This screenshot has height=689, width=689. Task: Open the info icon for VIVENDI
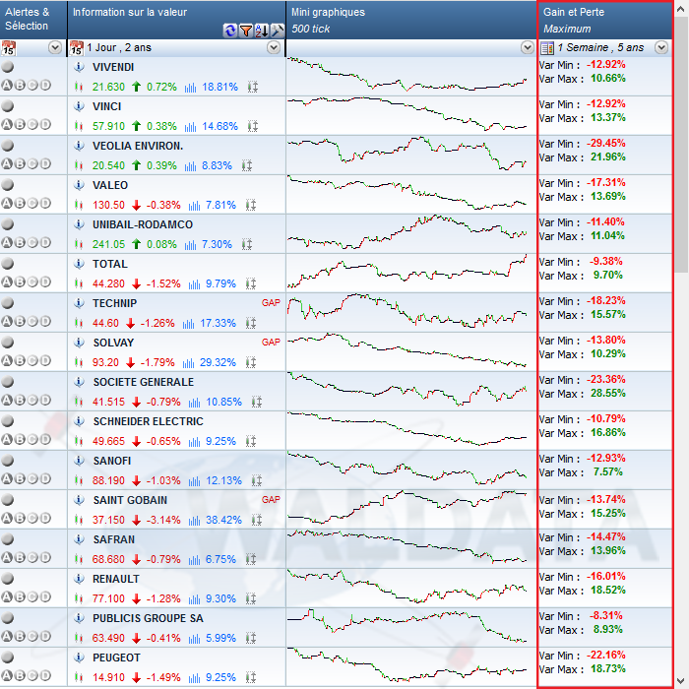[x=79, y=67]
